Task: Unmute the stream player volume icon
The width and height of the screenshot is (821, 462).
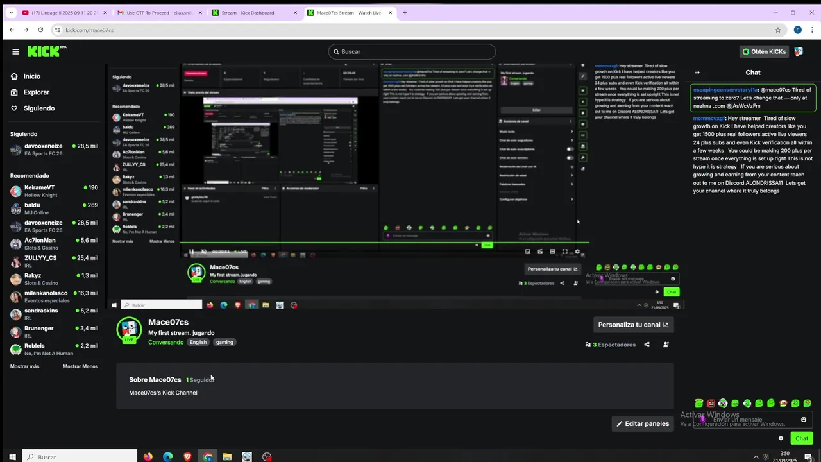Action: click(204, 252)
